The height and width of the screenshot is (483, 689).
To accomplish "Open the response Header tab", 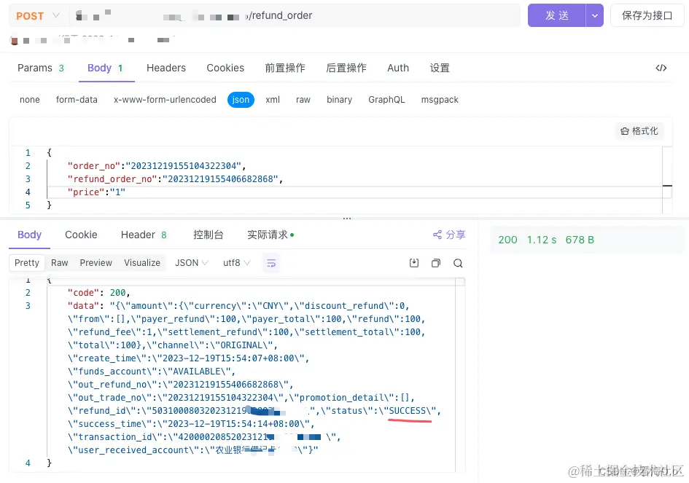I will click(144, 235).
